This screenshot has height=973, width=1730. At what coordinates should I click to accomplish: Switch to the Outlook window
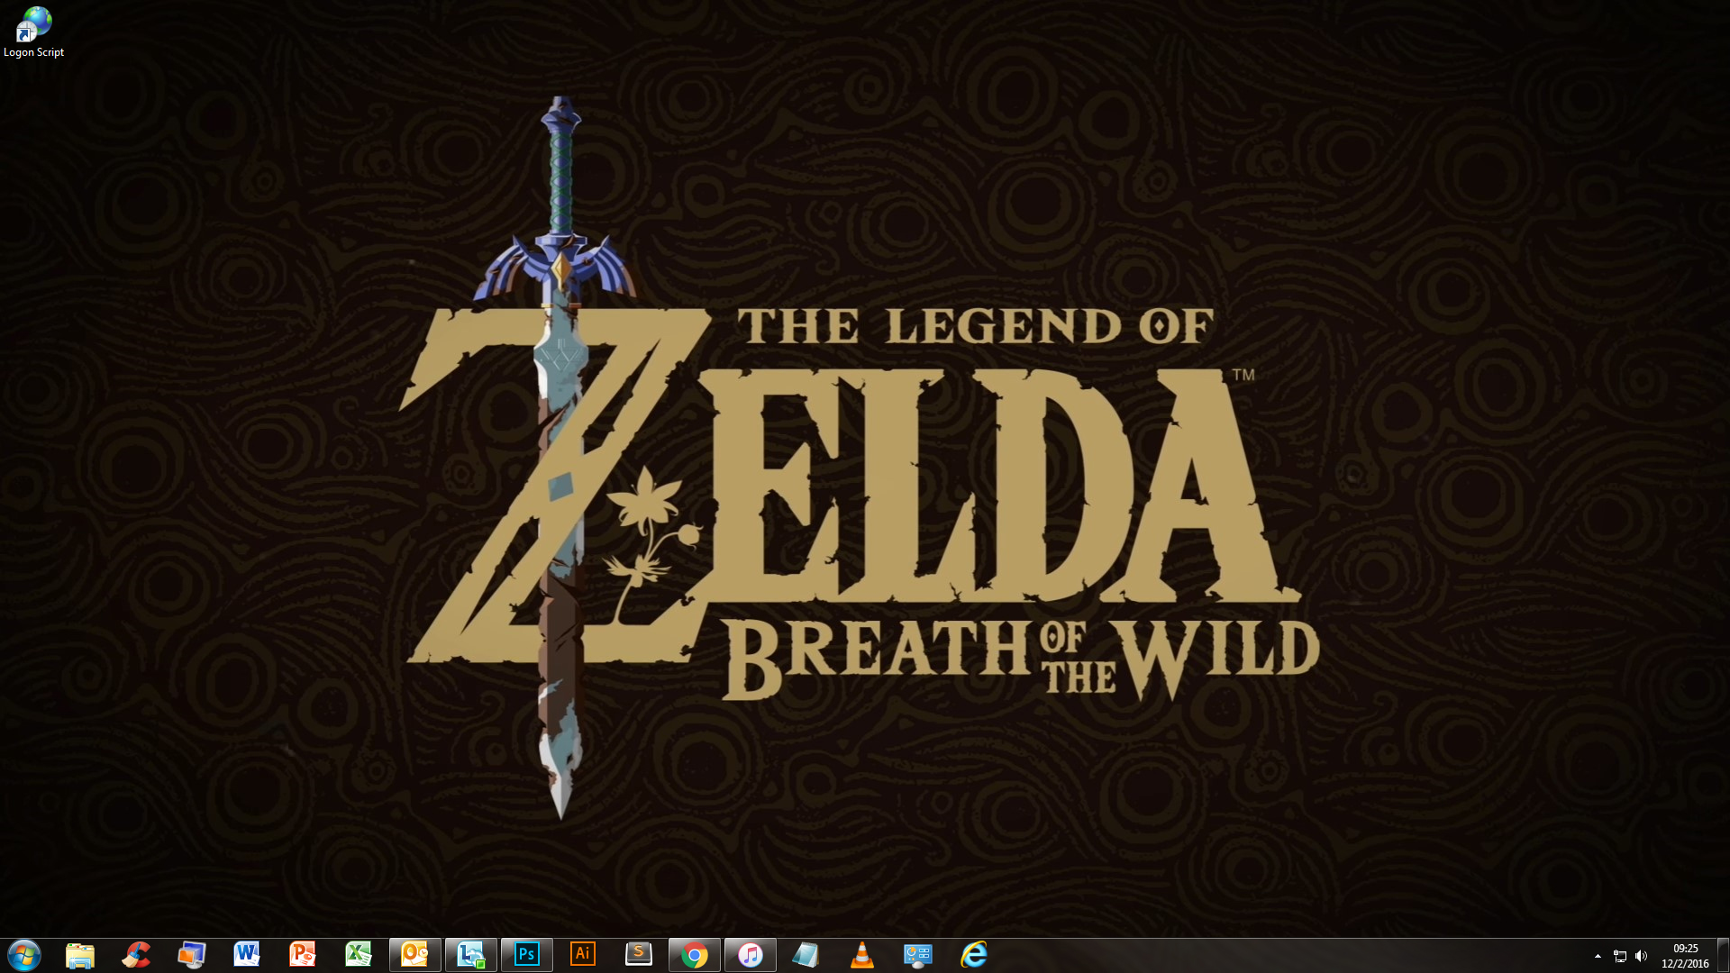click(x=415, y=955)
